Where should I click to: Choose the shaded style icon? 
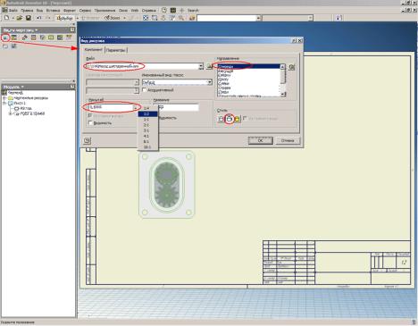[237, 119]
